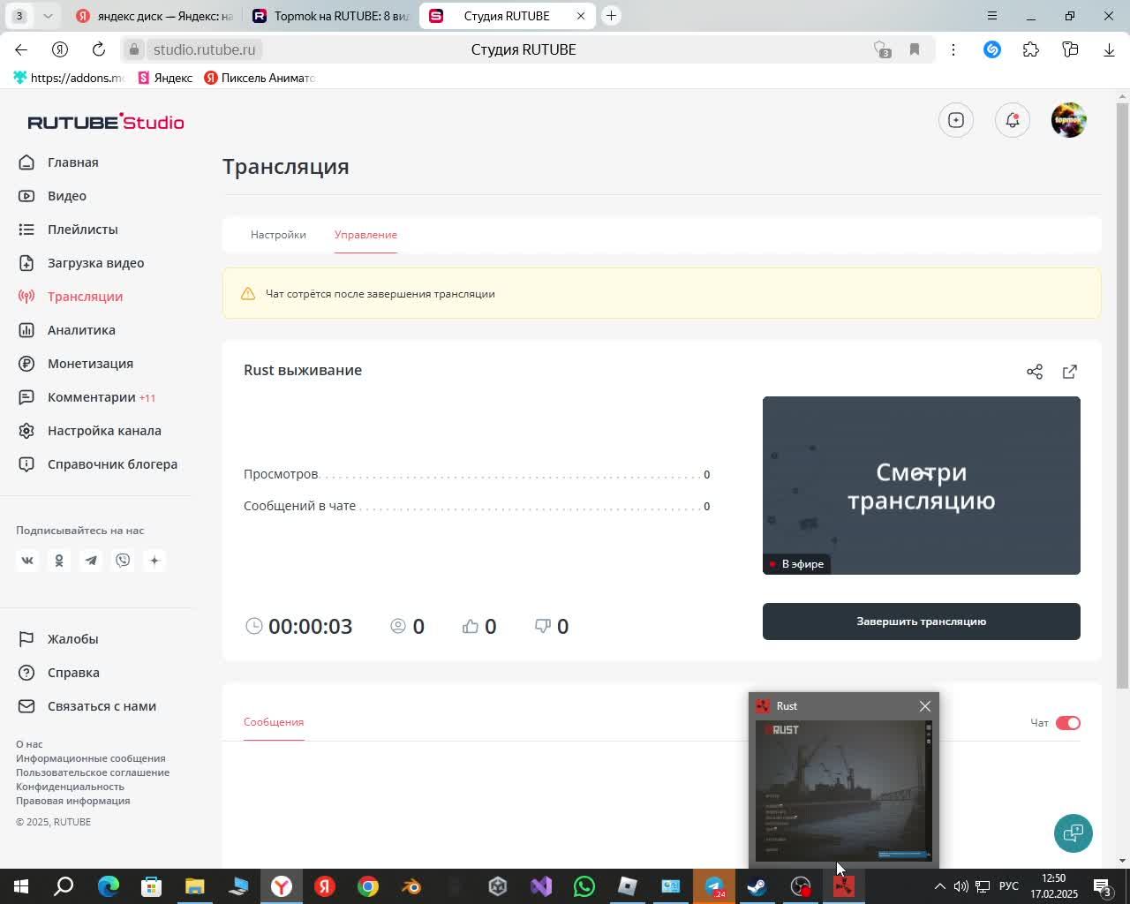The height and width of the screenshot is (904, 1130).
Task: Click the RUTUBE Studio logo
Action: click(x=106, y=122)
